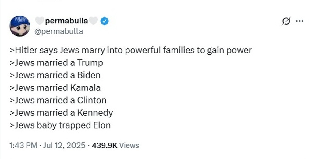Click the post line mentioning Trump
This screenshot has width=312, height=159.
[x=56, y=63]
